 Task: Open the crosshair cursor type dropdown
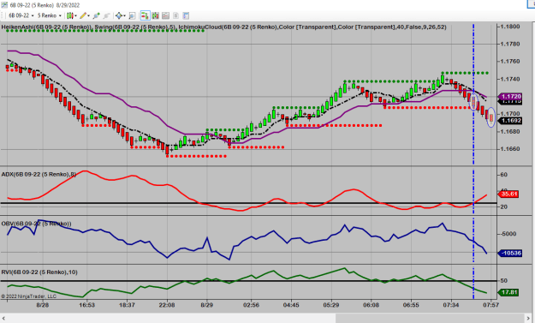tap(121, 15)
